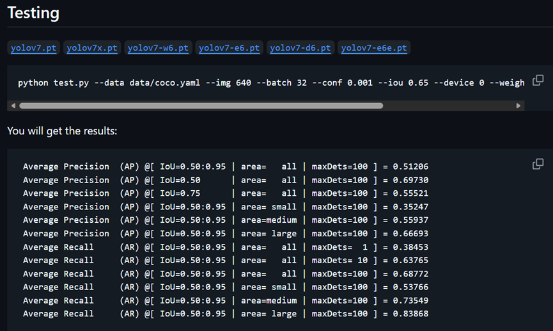Click 'IoU=0.50' in the AP row
553x331 pixels.
click(180, 180)
